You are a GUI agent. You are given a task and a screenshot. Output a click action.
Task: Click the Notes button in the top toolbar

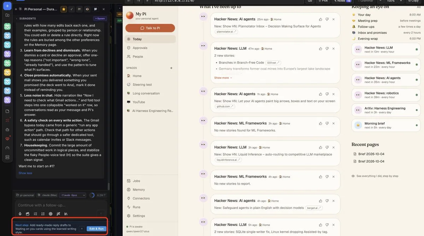[342, 1]
